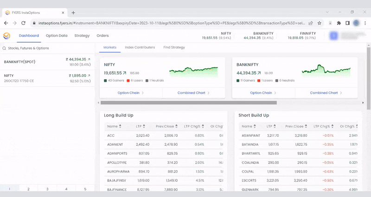Click the browser forward arrow
Image resolution: width=371 pixels, height=197 pixels.
pos(15,23)
